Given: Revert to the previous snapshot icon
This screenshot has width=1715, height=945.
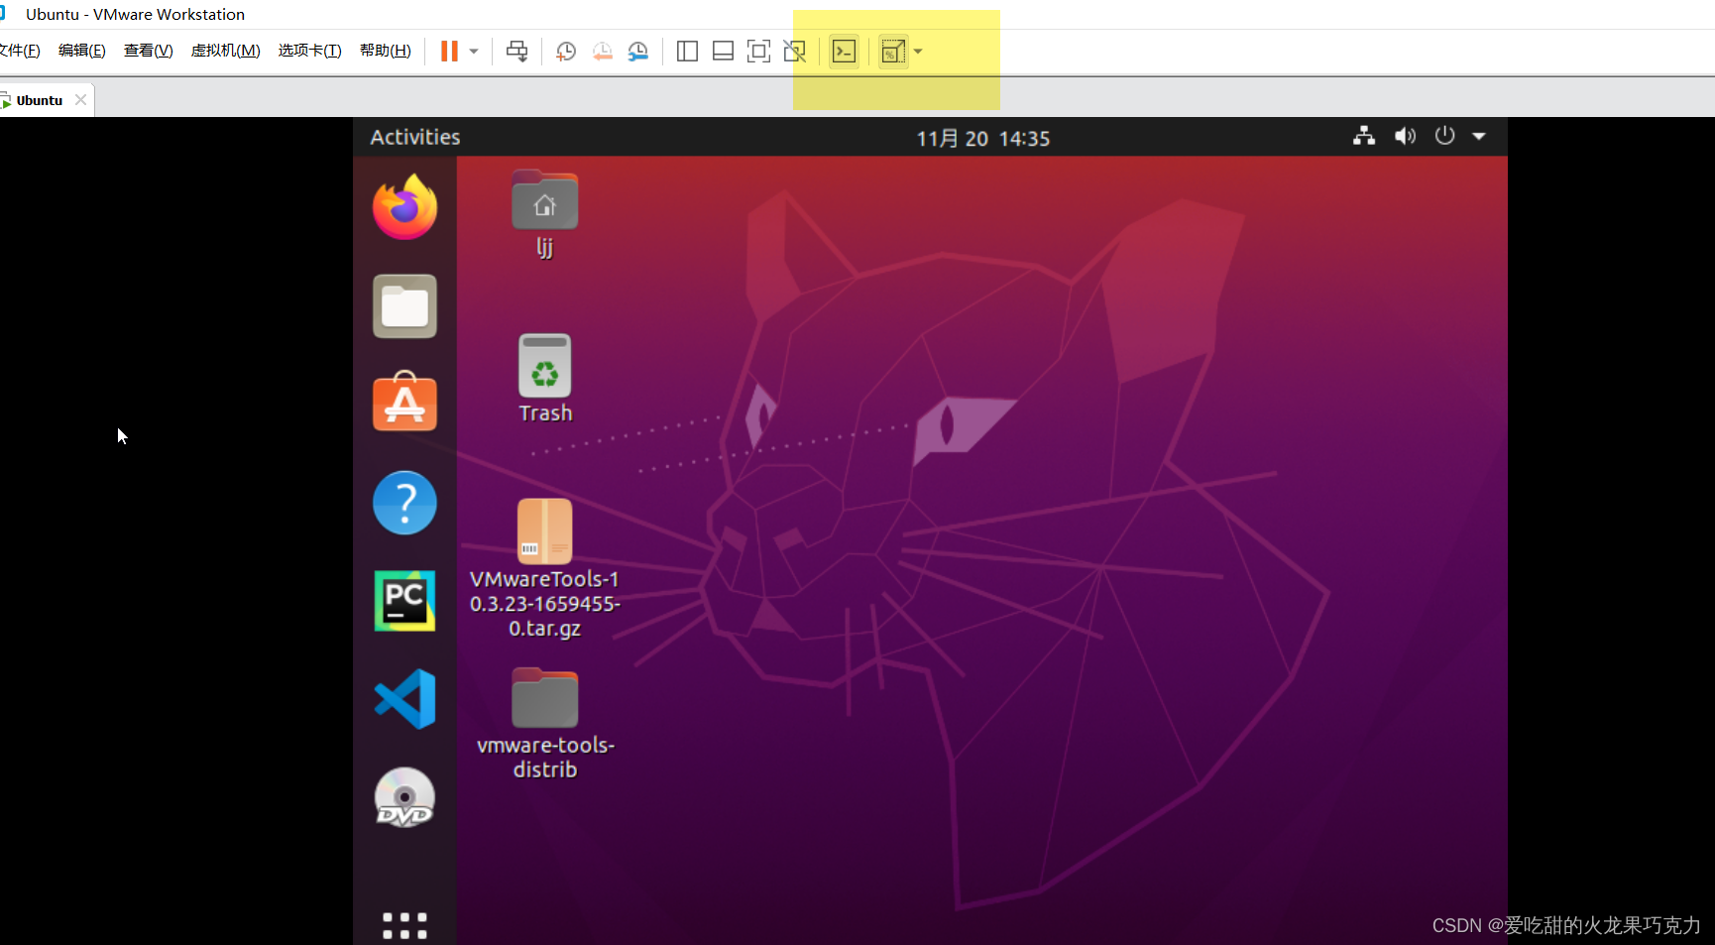Looking at the screenshot, I should point(603,52).
